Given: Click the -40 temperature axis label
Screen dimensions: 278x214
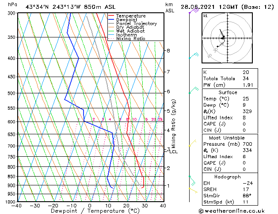Looking at the screenshot, I should click(x=16, y=206).
